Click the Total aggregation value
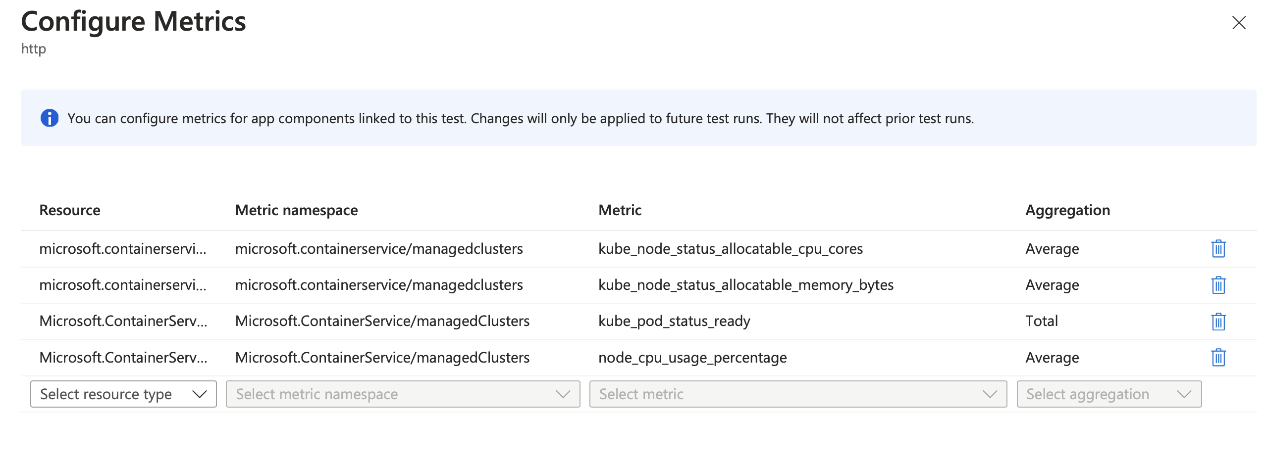 pyautogui.click(x=1042, y=322)
